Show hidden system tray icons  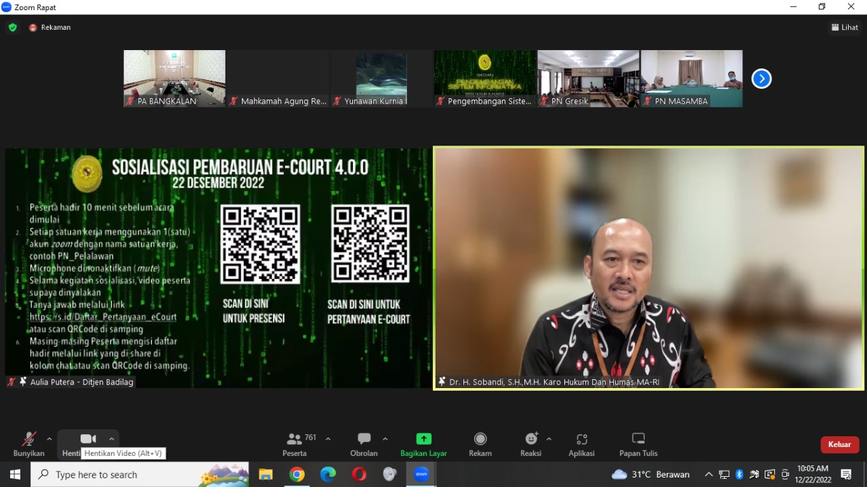(709, 474)
